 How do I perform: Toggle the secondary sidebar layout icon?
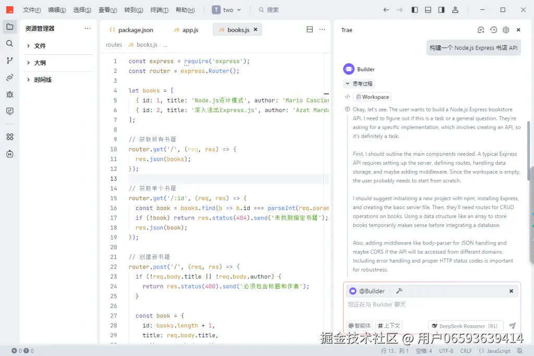click(441, 10)
